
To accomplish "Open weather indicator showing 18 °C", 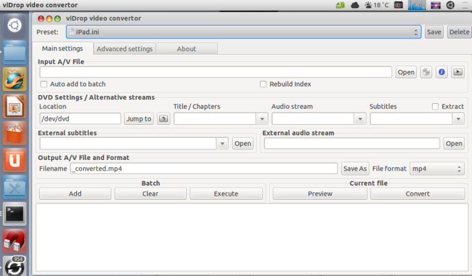I will click(376, 5).
